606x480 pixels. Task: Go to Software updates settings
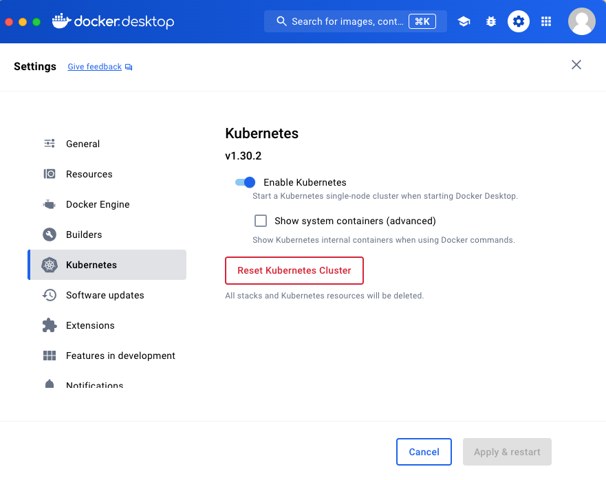click(105, 295)
